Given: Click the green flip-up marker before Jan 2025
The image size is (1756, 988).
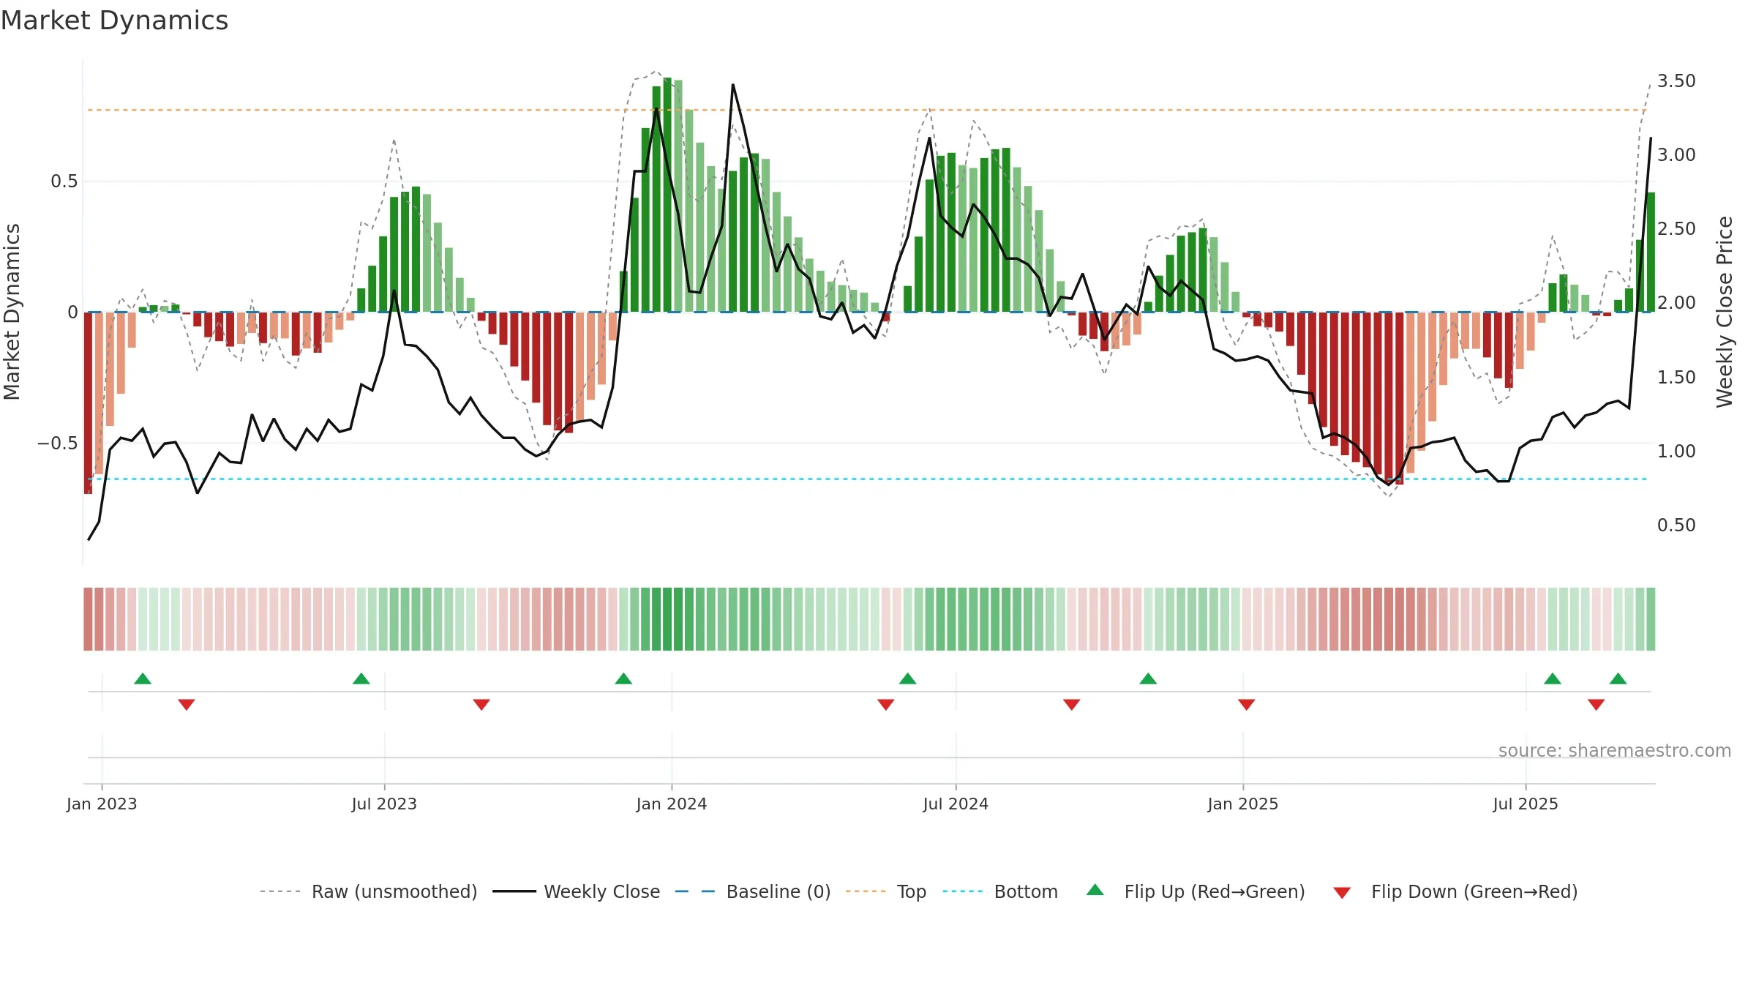Looking at the screenshot, I should [x=1148, y=678].
